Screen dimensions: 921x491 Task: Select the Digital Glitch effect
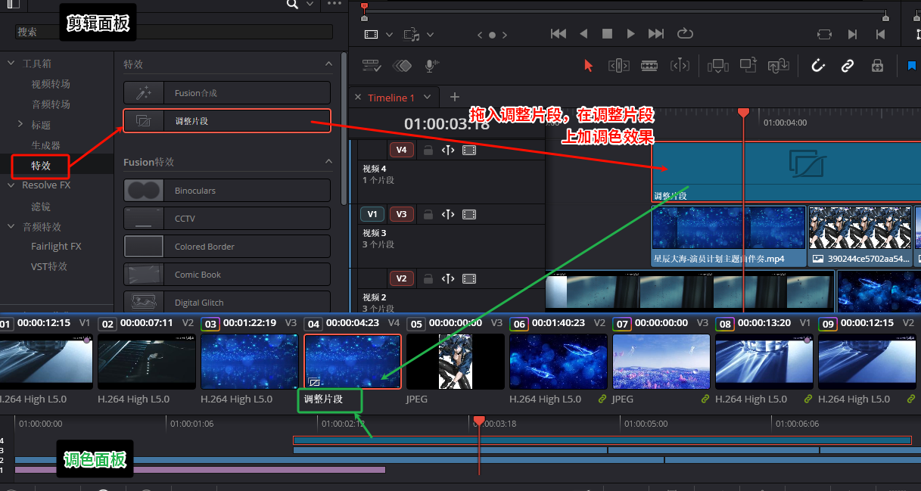(227, 303)
